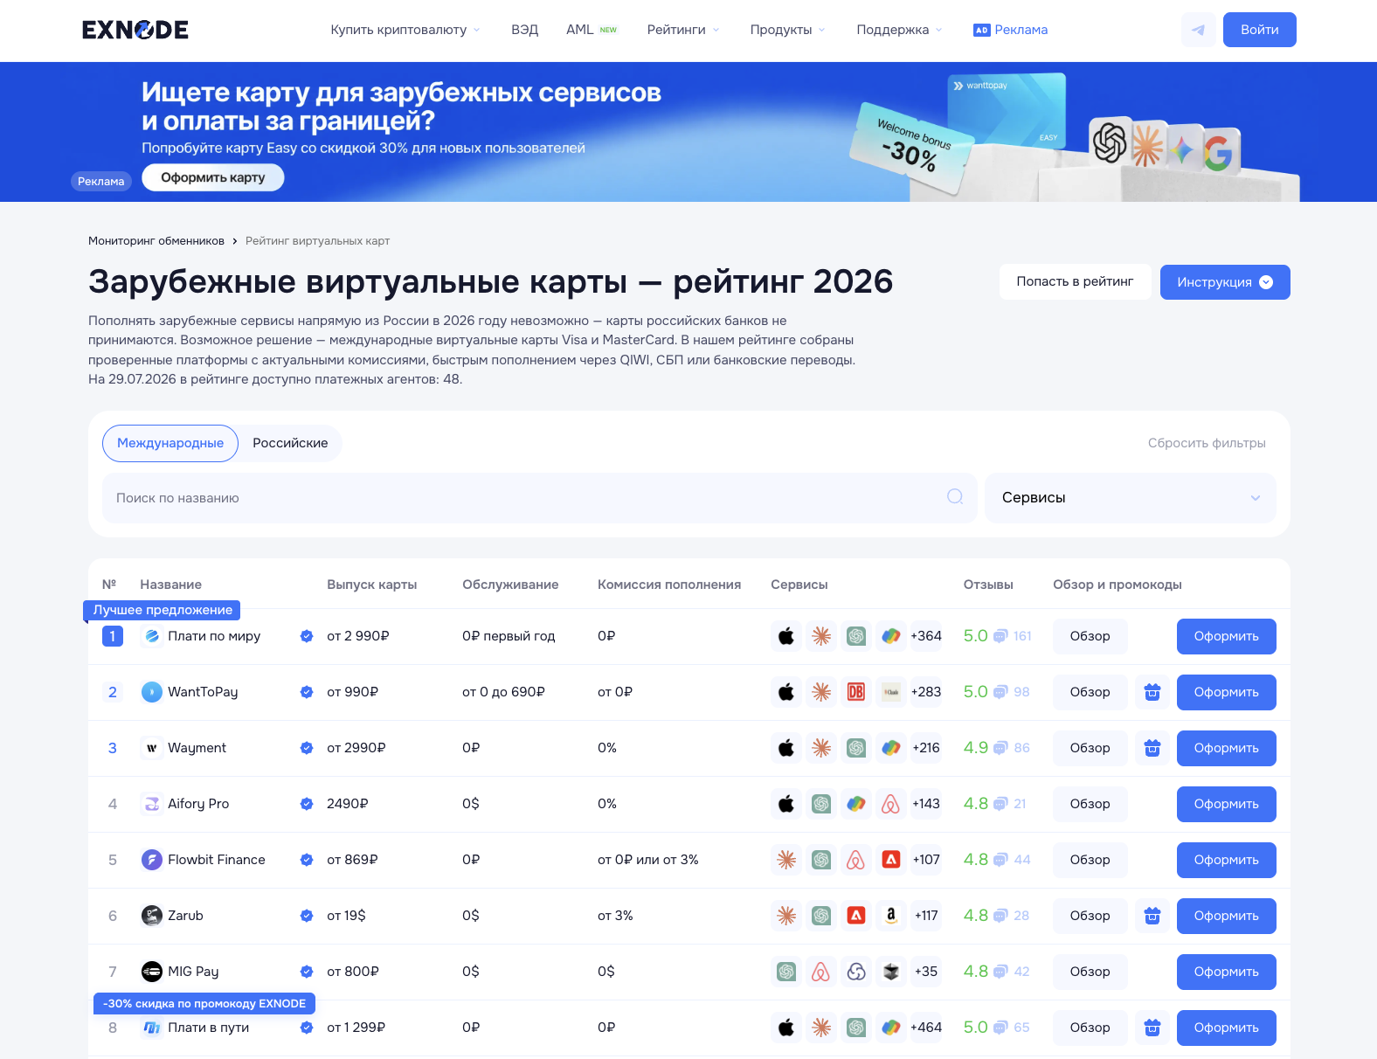Click the Flowbit Finance logo icon
Screen dimensions: 1377x1059
(x=152, y=860)
